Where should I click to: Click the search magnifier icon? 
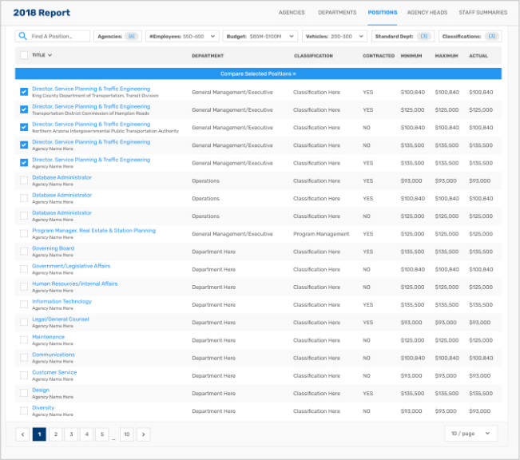tap(23, 37)
